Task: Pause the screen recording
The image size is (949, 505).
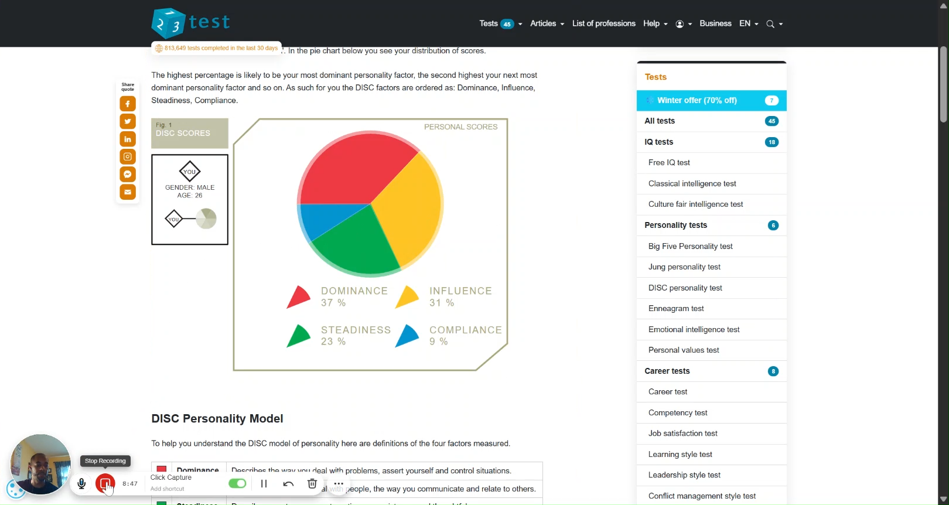Action: tap(264, 483)
